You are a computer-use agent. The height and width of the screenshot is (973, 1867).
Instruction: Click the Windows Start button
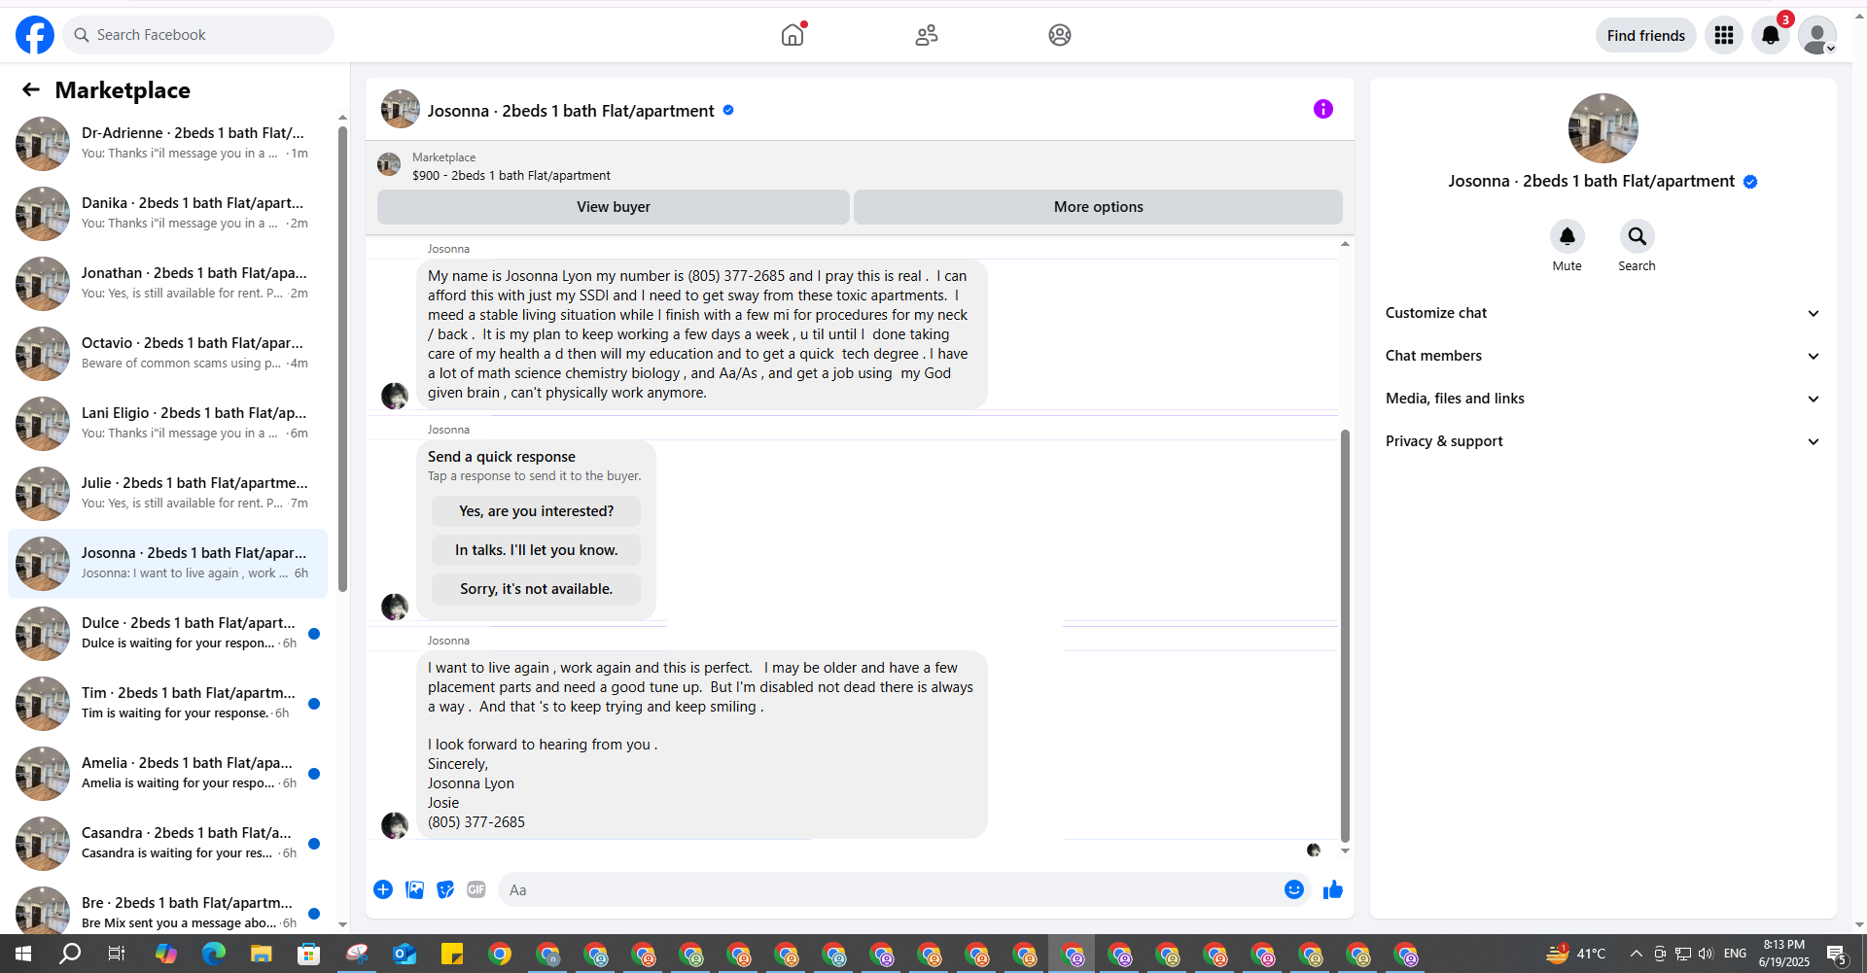pyautogui.click(x=23, y=954)
